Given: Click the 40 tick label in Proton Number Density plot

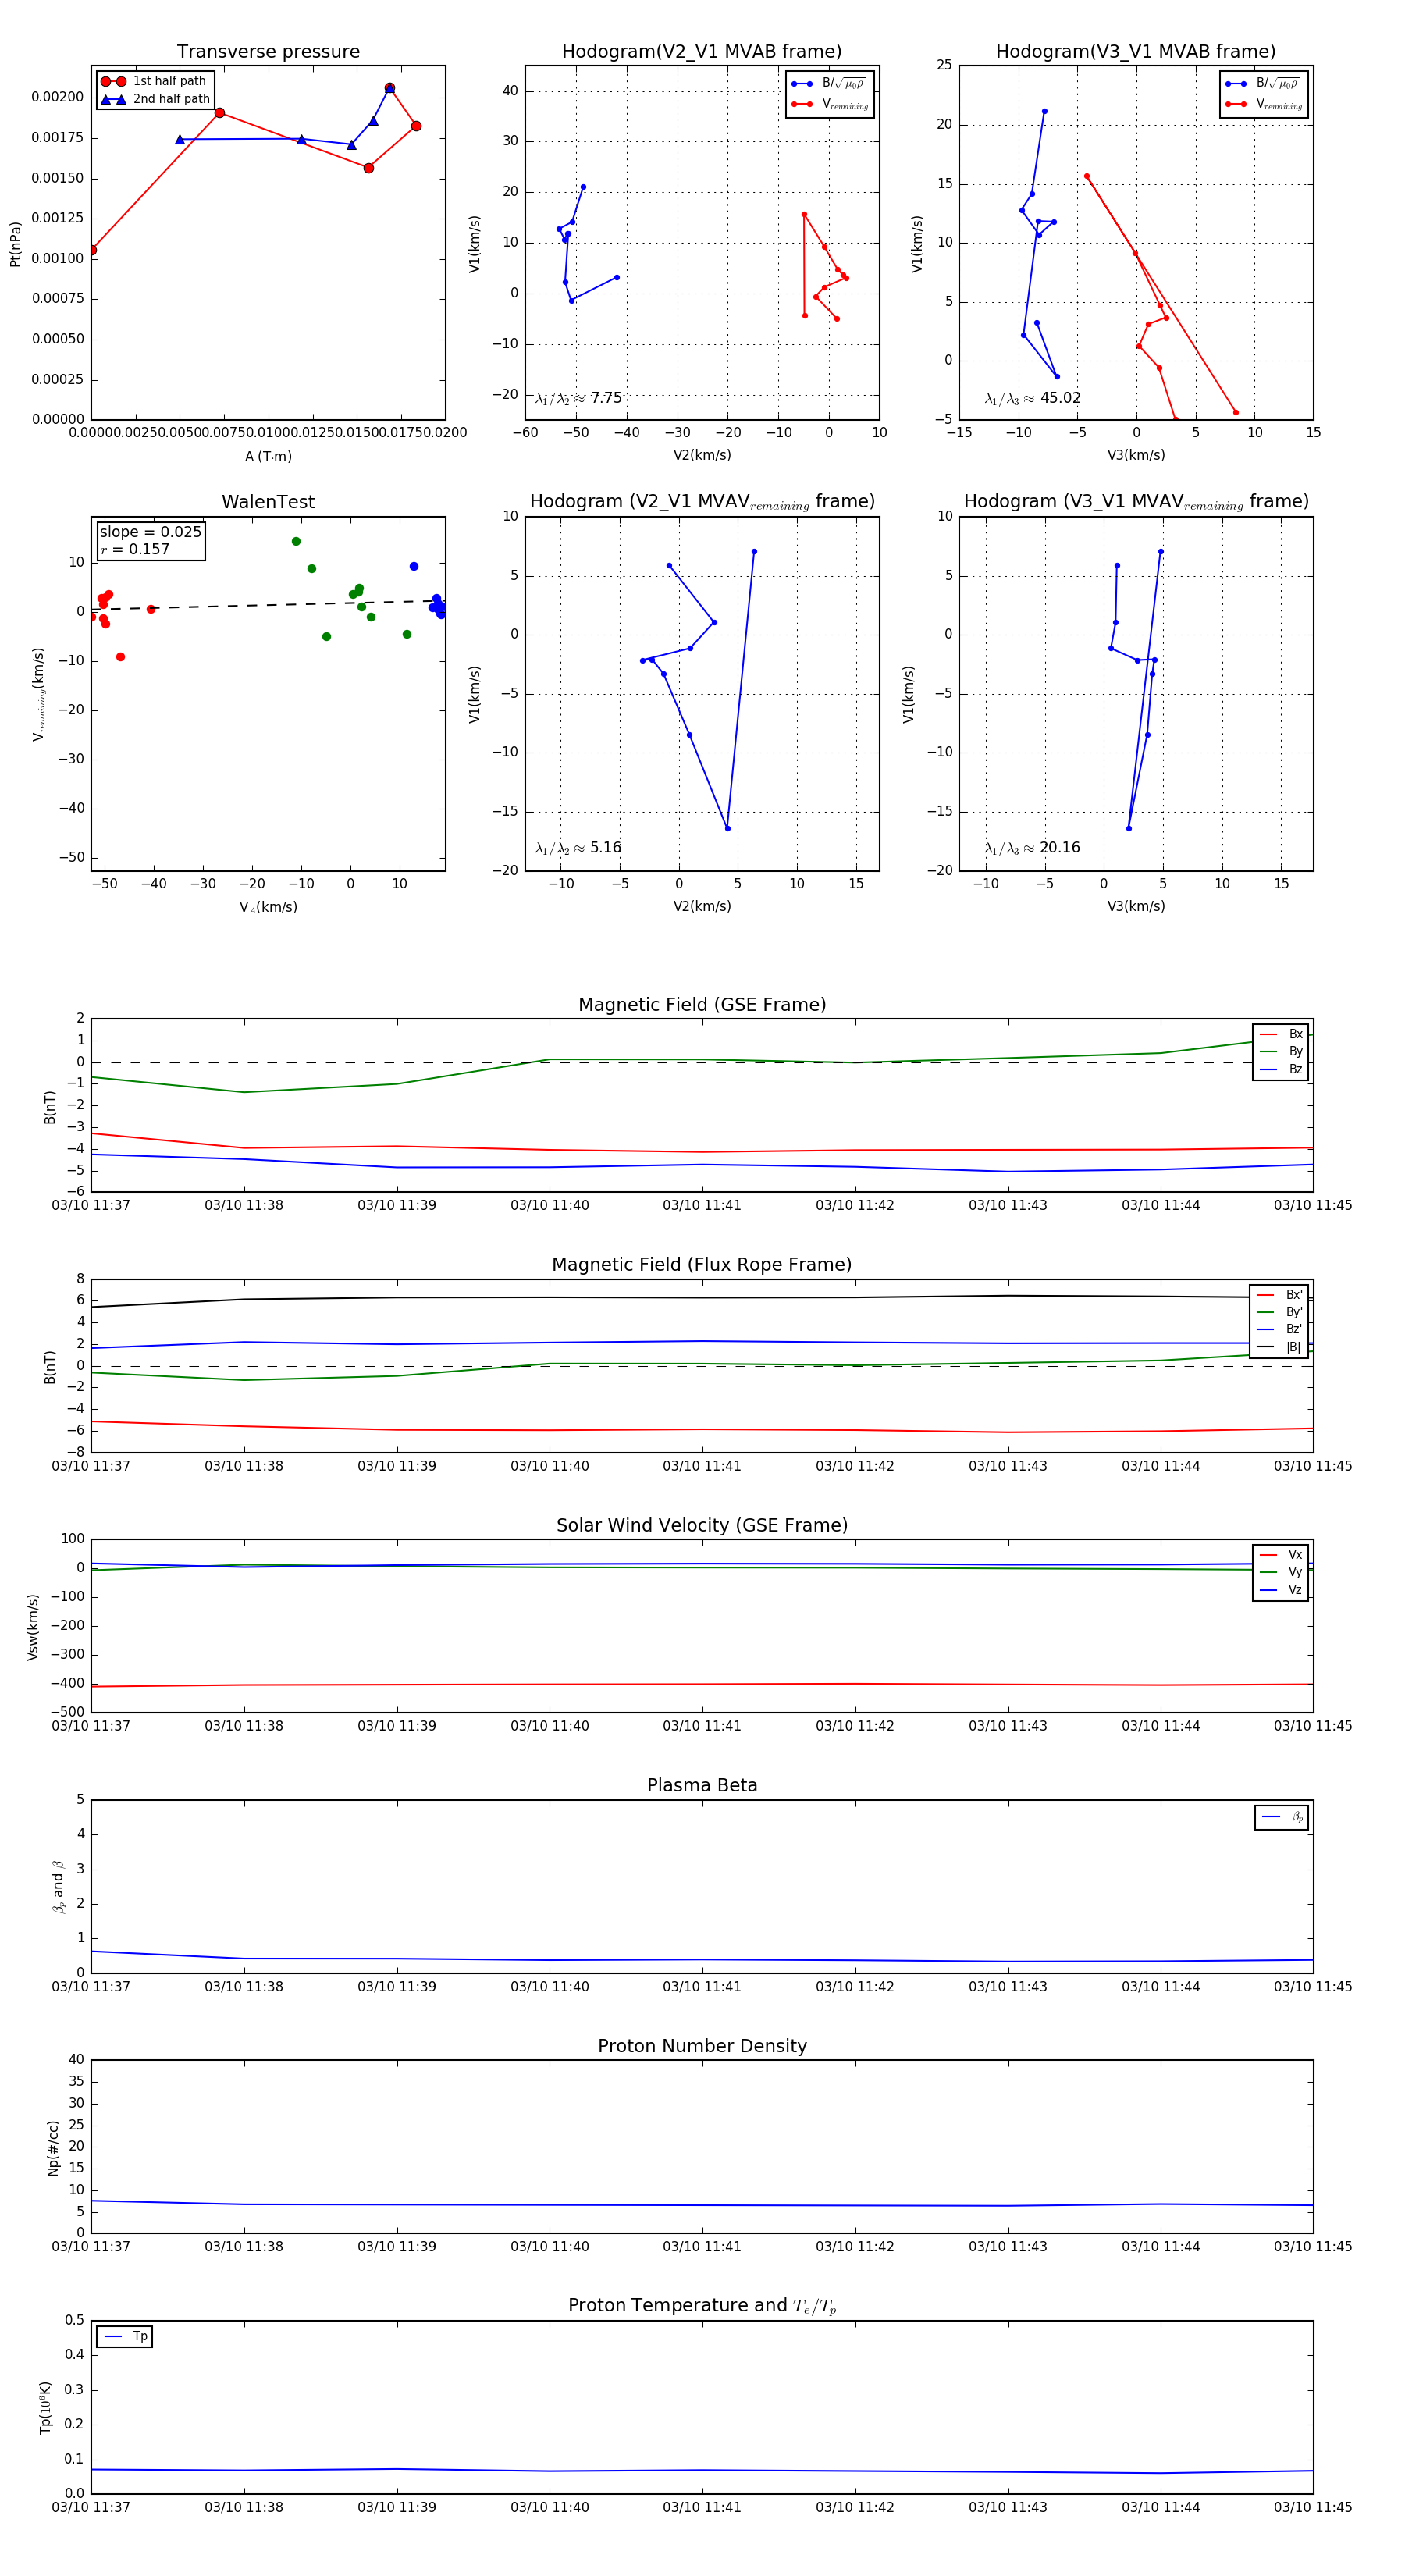Looking at the screenshot, I should coord(76,2060).
